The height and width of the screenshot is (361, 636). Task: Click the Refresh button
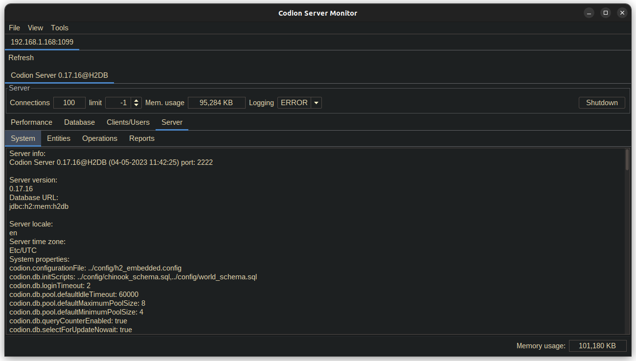(21, 58)
